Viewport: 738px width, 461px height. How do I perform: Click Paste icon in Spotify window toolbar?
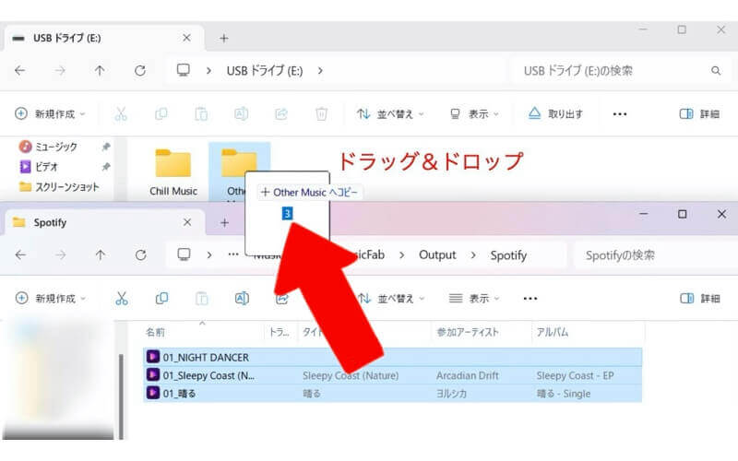201,298
